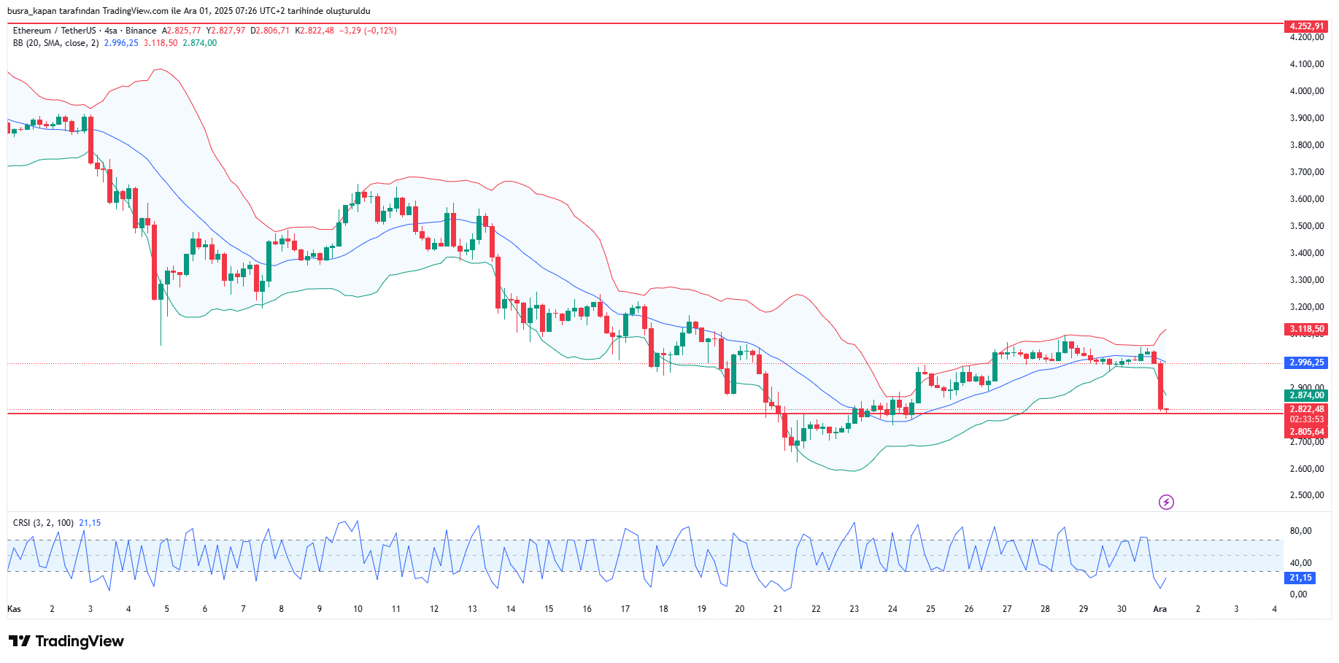Click the red 3.118,50 price axis label

coord(1305,329)
